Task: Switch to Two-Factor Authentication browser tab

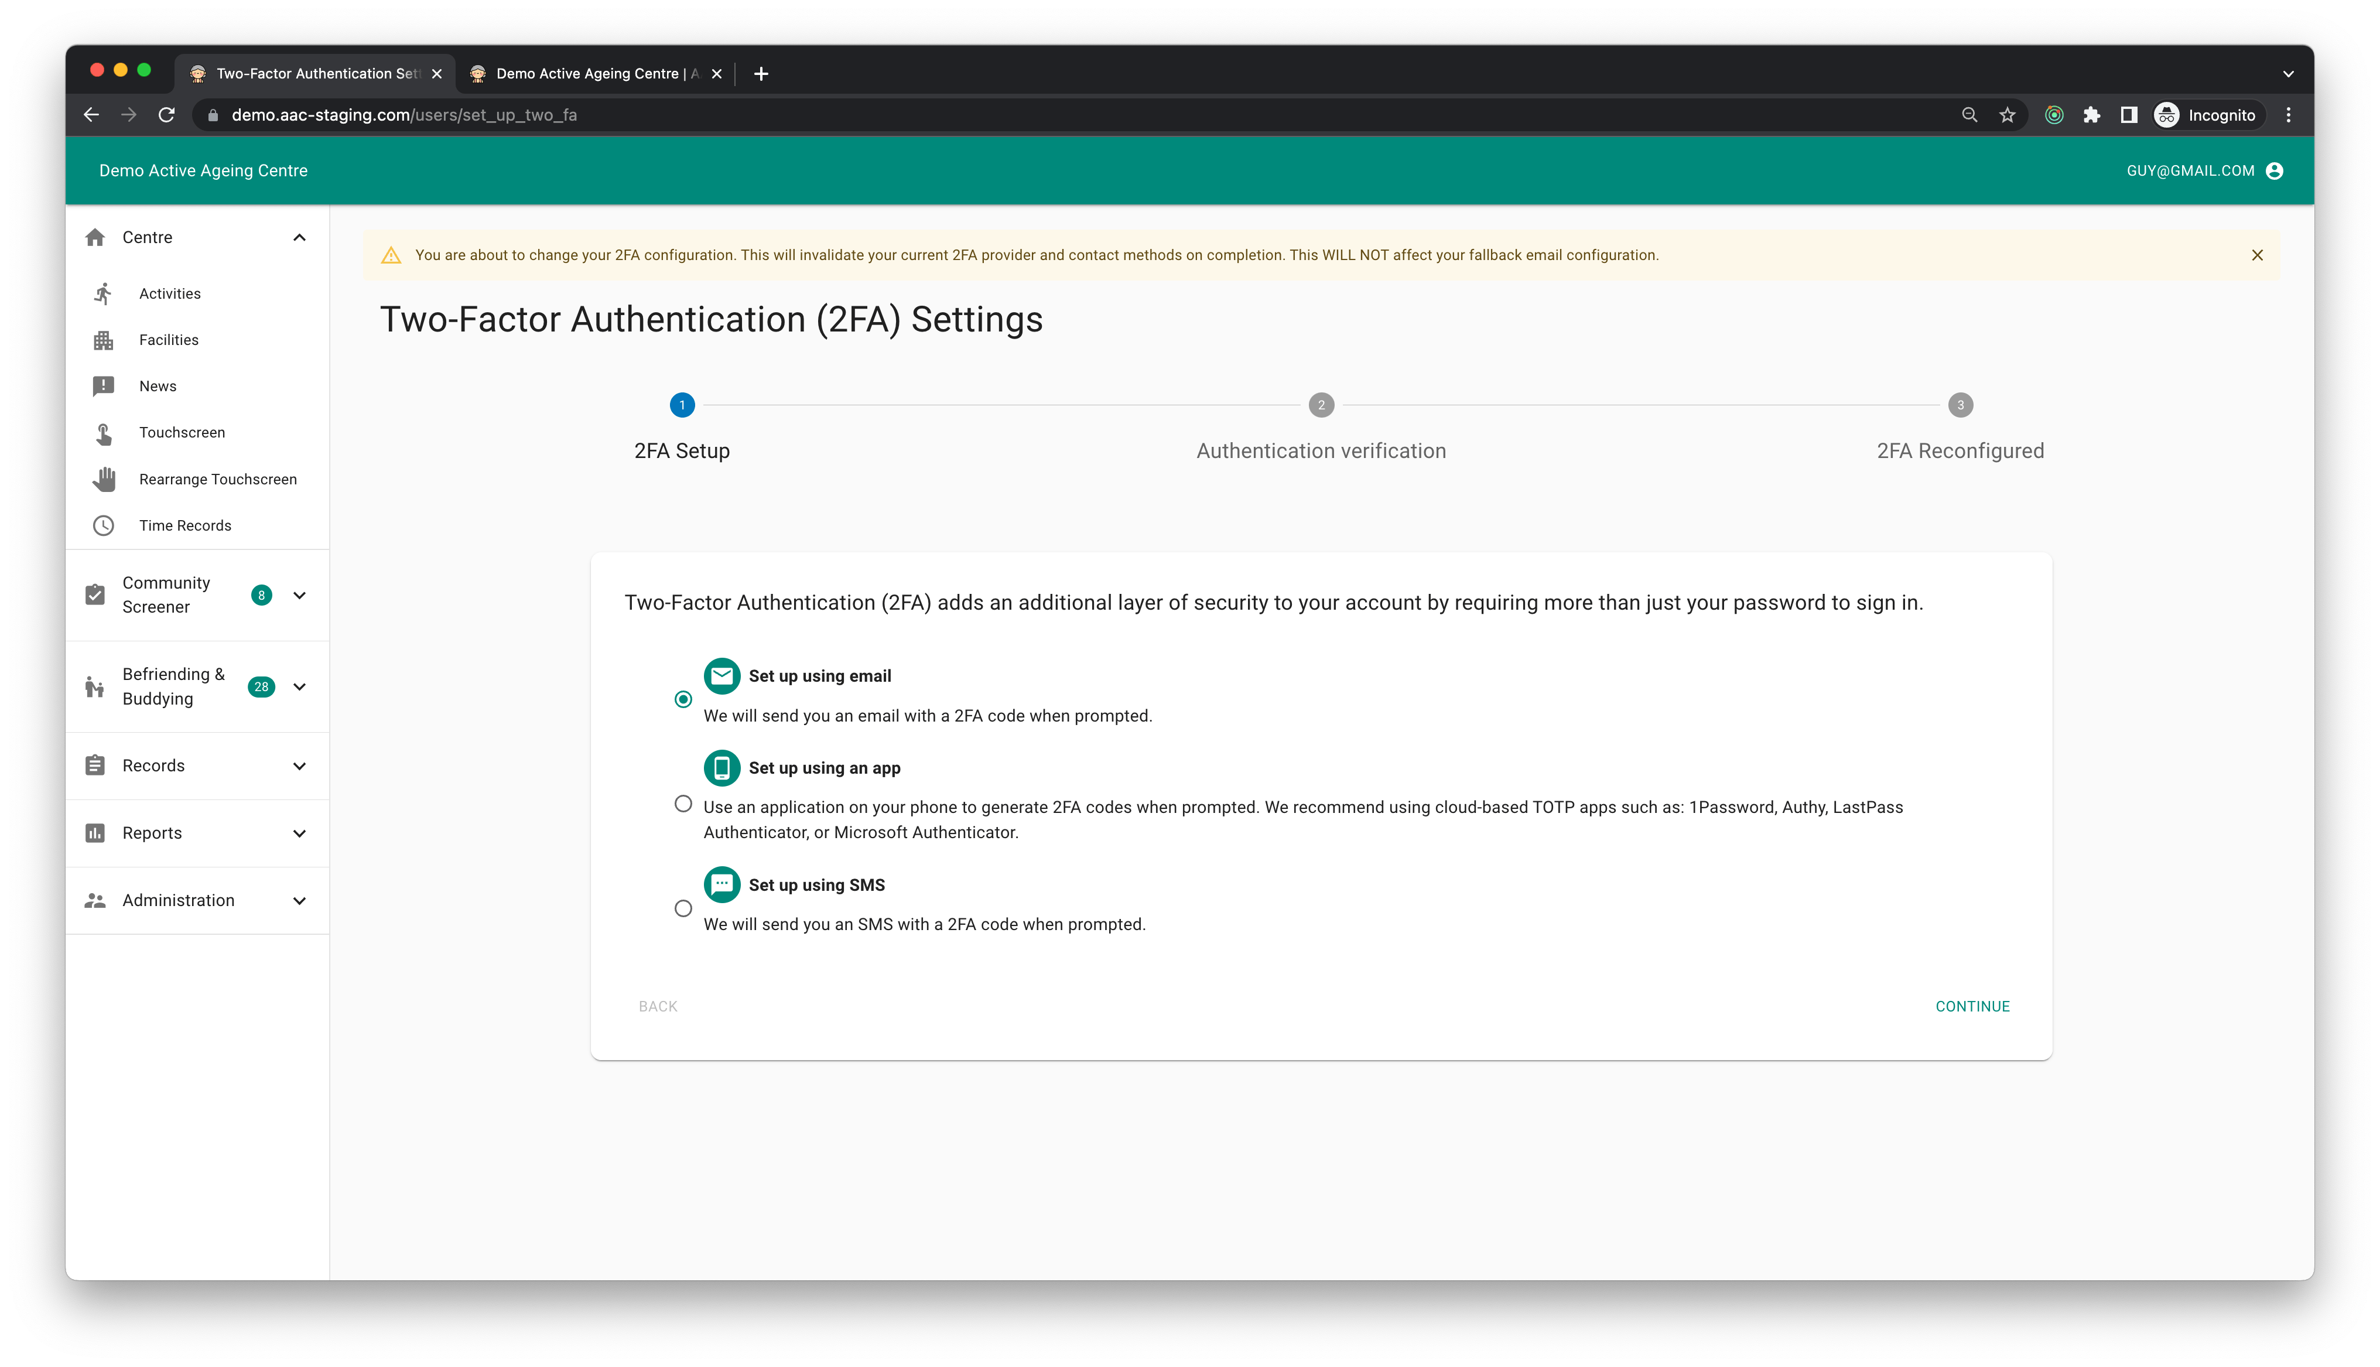Action: [314, 73]
